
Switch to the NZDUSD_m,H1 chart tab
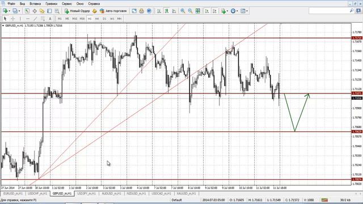coord(136,193)
